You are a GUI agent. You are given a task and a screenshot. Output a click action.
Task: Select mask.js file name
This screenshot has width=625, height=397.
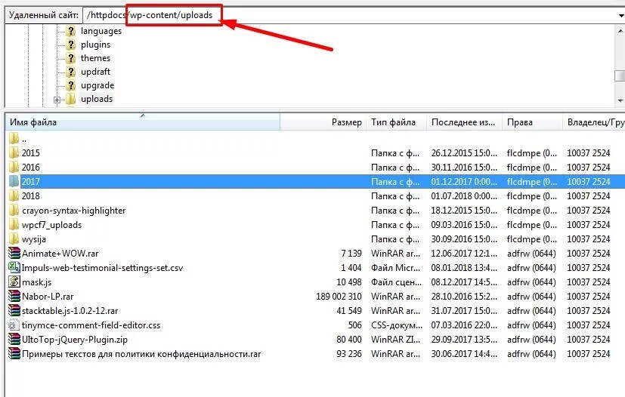[37, 282]
